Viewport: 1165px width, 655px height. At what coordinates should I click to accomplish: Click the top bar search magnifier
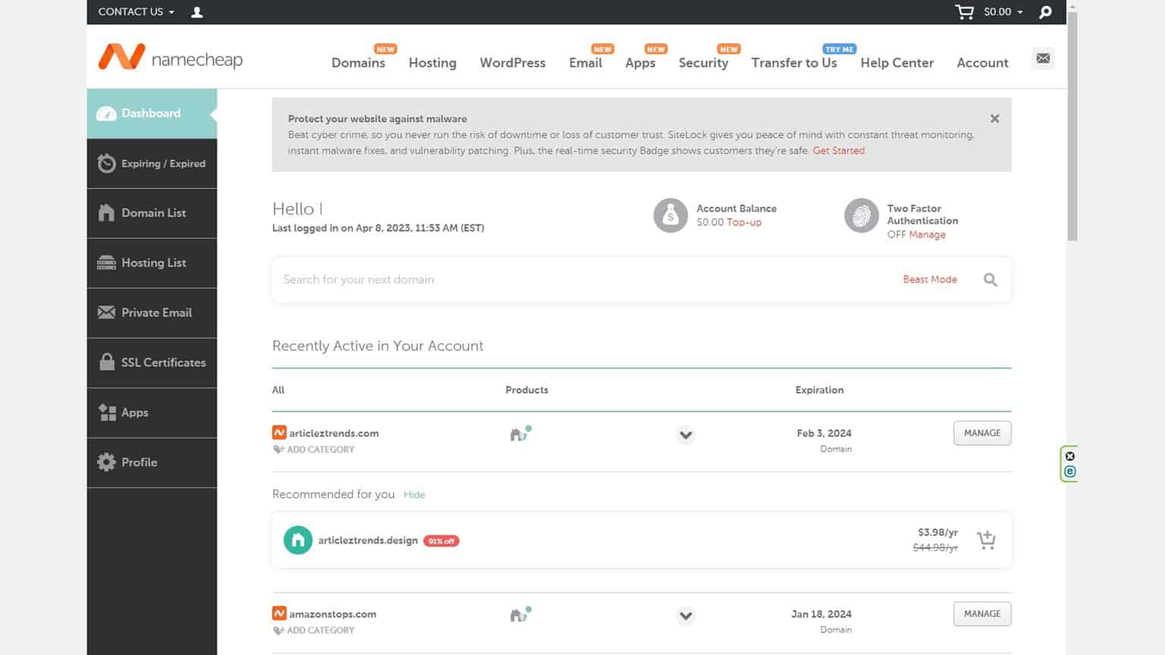tap(1045, 12)
